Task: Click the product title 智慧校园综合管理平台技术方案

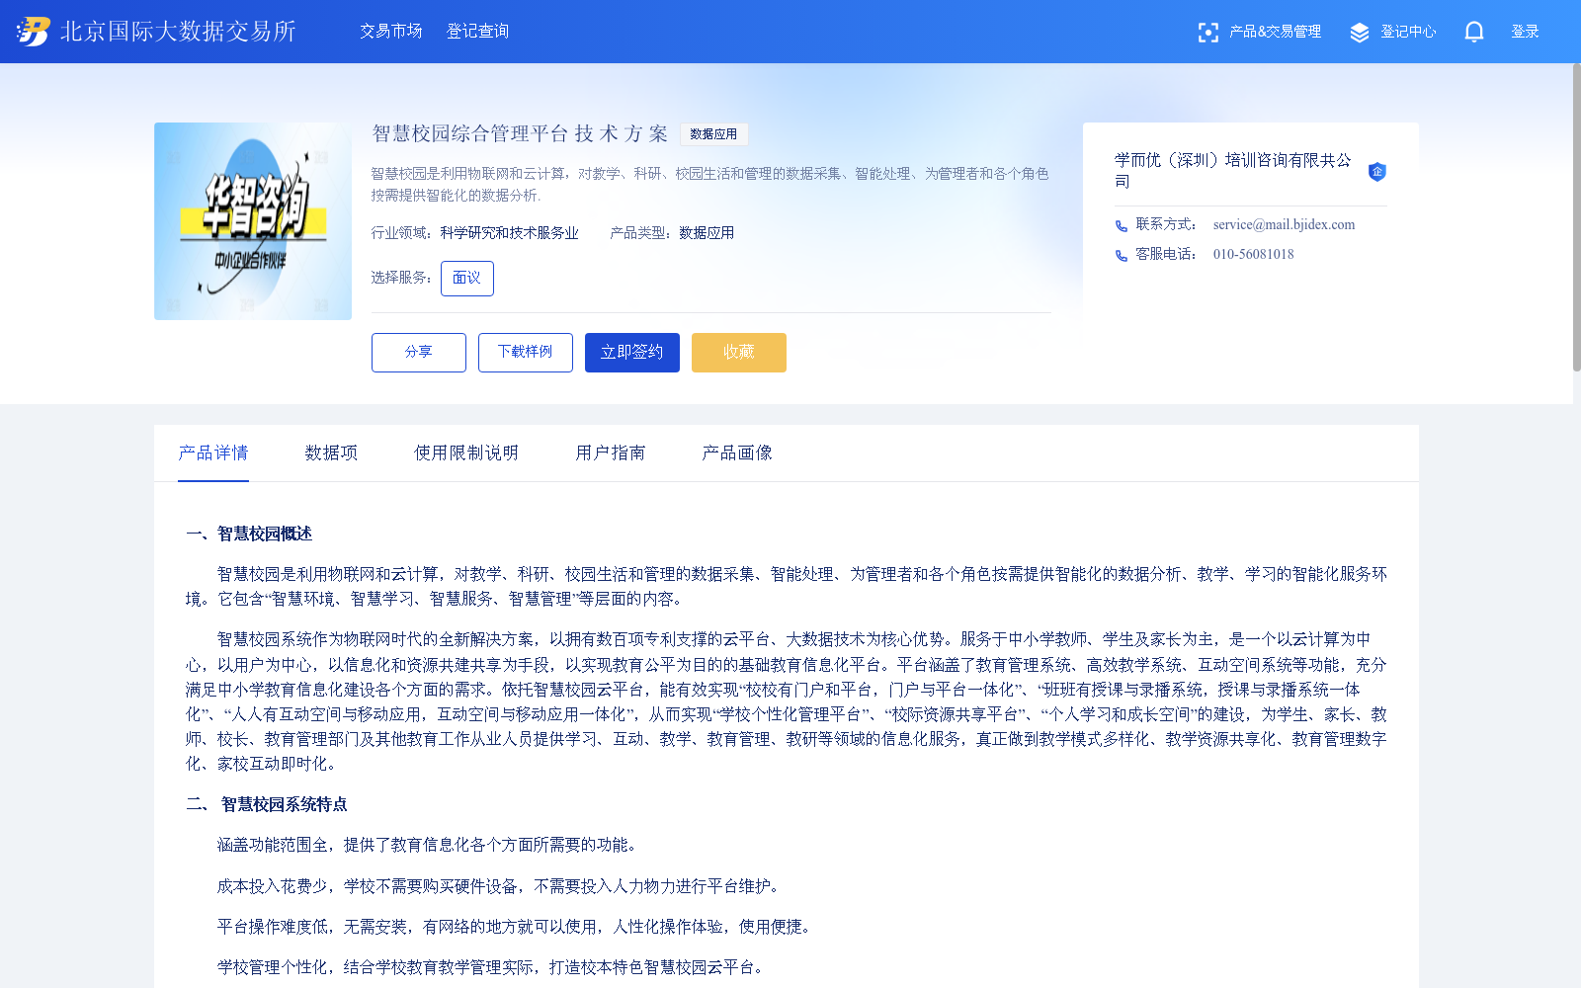Action: (x=520, y=133)
